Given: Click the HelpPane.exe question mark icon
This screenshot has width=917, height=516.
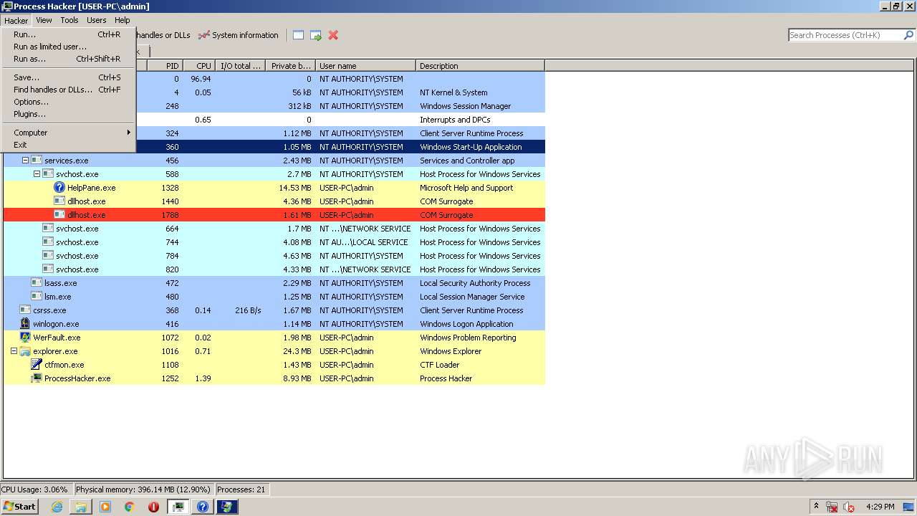Looking at the screenshot, I should [x=59, y=188].
